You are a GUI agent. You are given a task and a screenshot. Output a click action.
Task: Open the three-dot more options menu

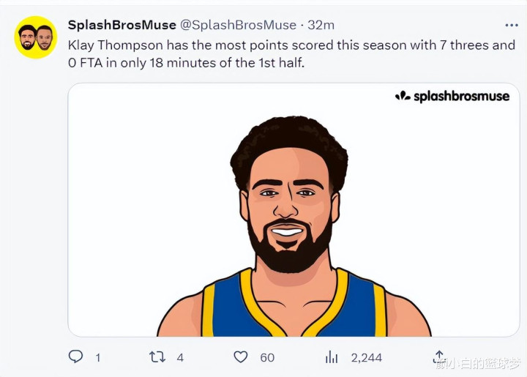(511, 25)
